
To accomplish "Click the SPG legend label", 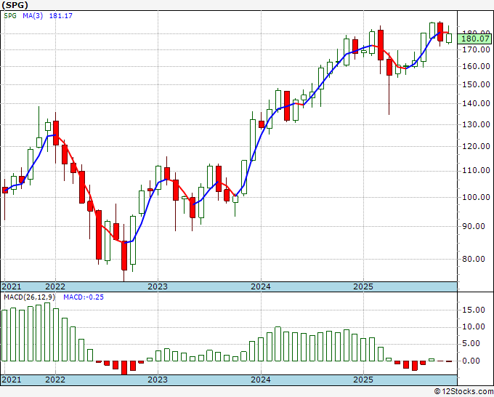I will [x=10, y=16].
